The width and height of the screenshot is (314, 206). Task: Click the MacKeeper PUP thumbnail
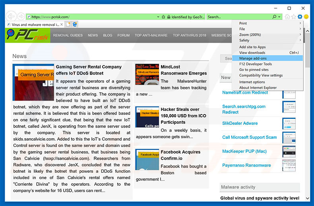[289, 151]
